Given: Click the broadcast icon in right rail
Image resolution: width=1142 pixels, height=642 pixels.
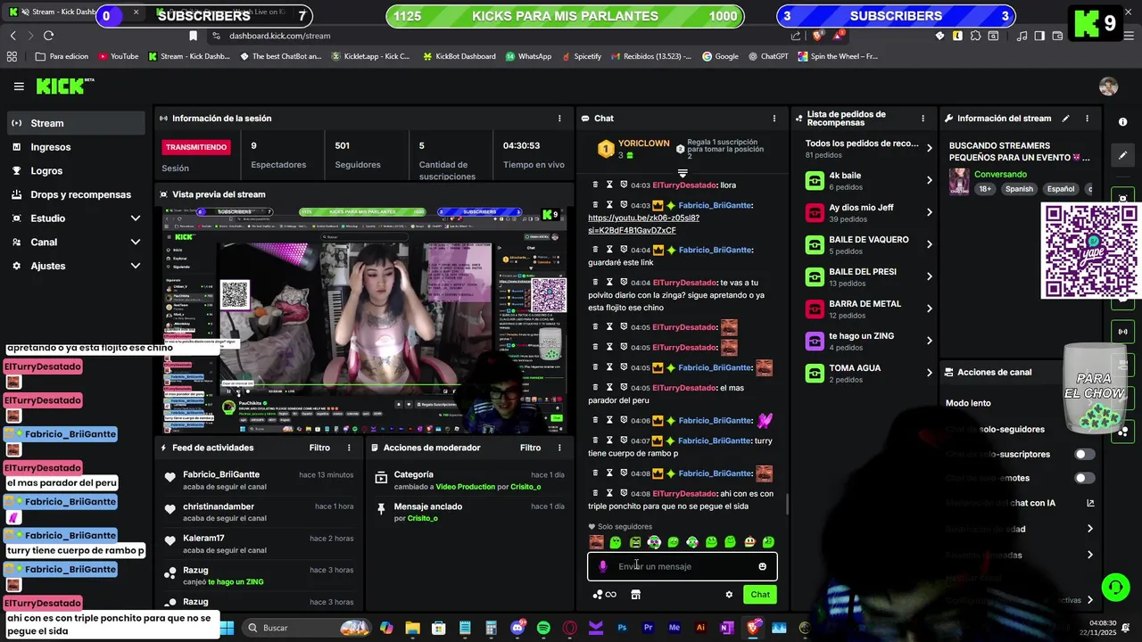Looking at the screenshot, I should (1123, 332).
